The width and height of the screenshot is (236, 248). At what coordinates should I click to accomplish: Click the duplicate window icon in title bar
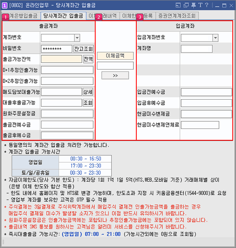(x=186, y=5)
